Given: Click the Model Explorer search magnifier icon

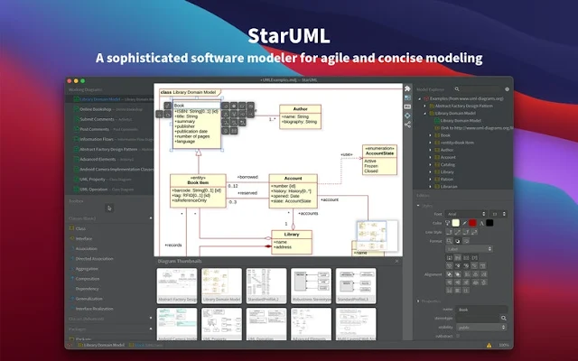Looking at the screenshot, I should pyautogui.click(x=457, y=89).
